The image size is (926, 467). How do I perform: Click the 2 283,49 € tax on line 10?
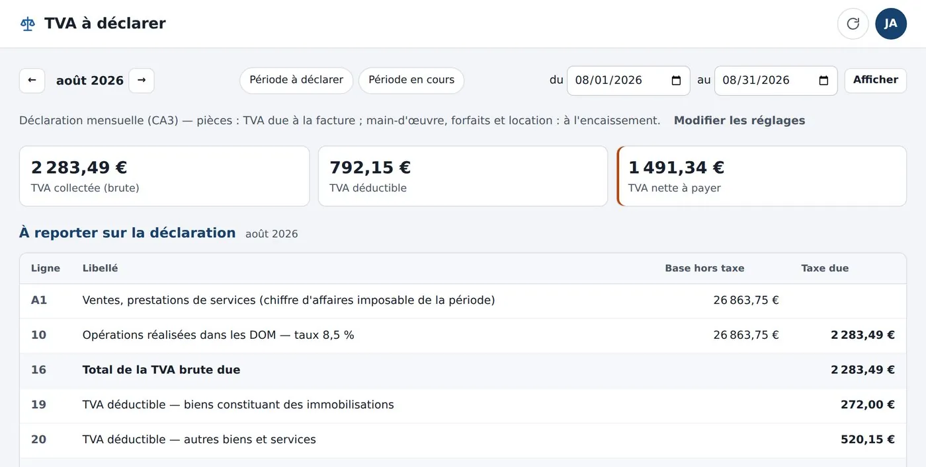[863, 335]
